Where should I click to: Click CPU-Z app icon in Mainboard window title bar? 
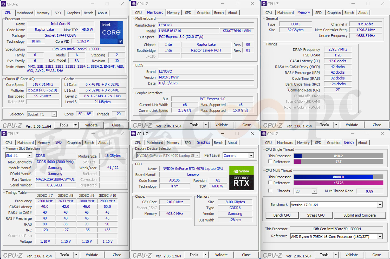[x=134, y=4]
